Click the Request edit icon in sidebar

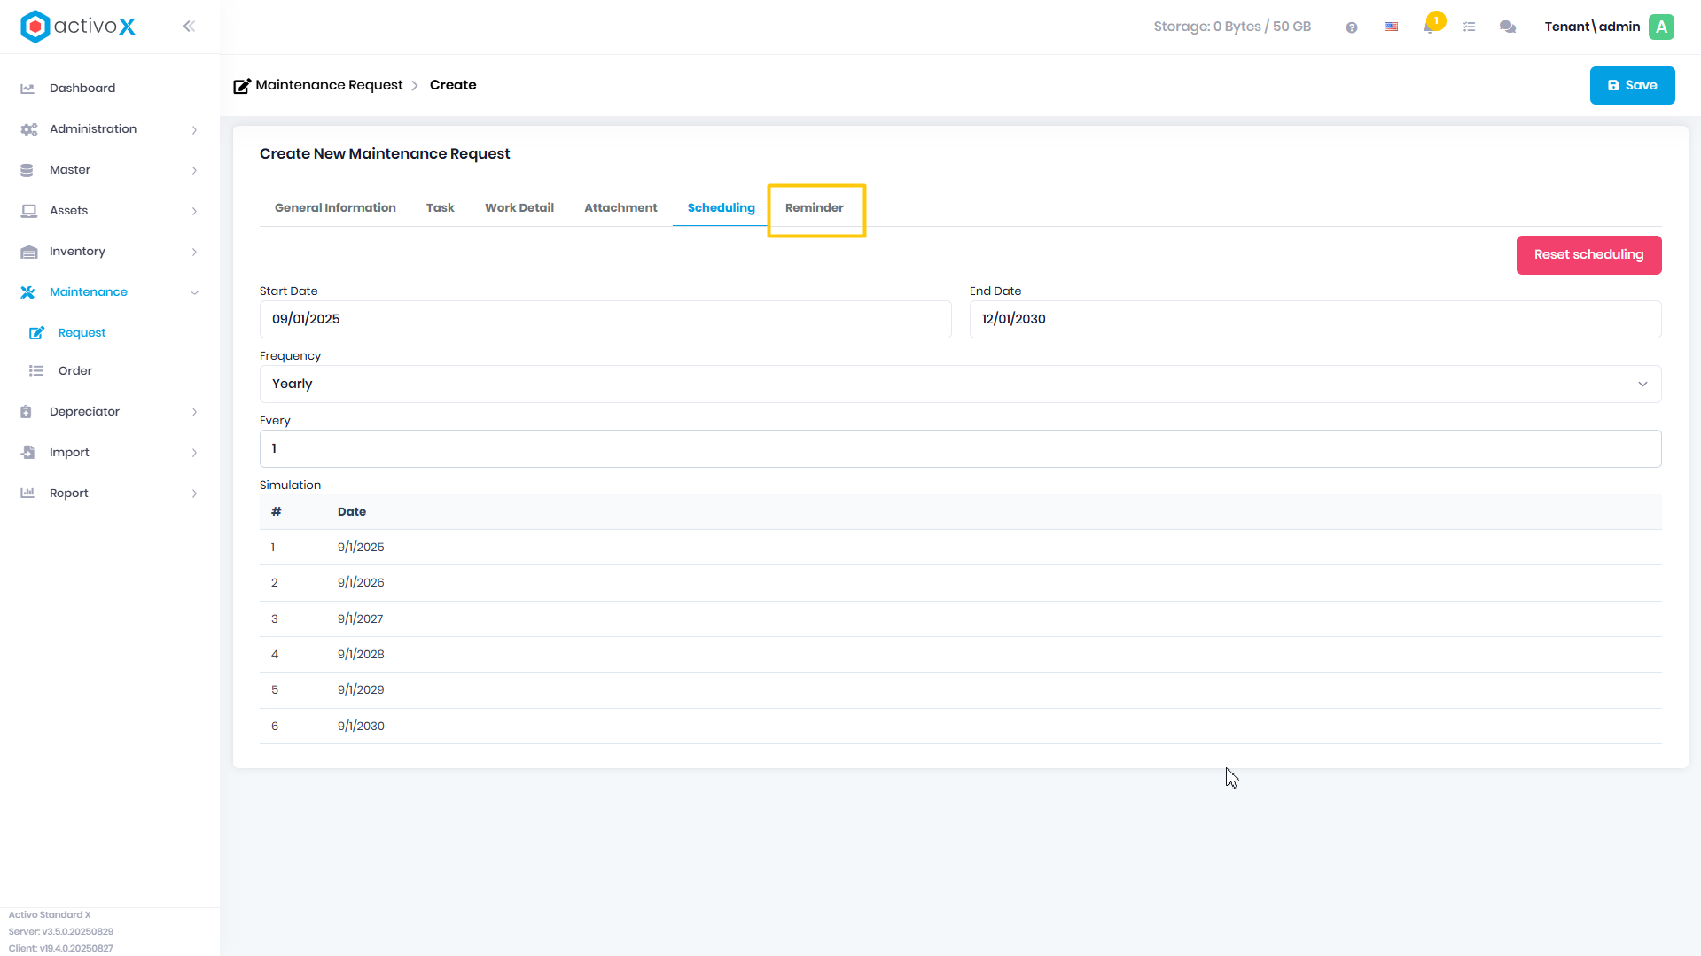(x=36, y=333)
